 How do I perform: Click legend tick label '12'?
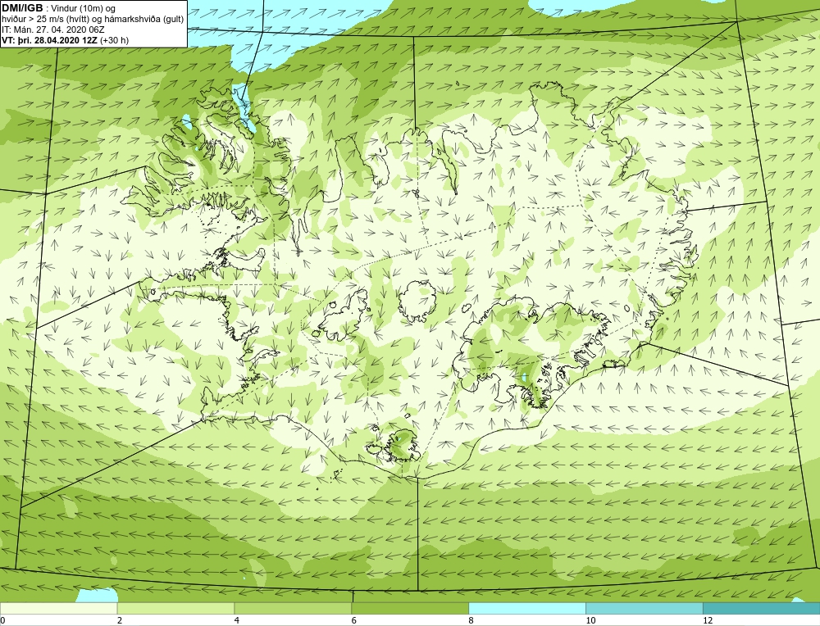click(708, 620)
